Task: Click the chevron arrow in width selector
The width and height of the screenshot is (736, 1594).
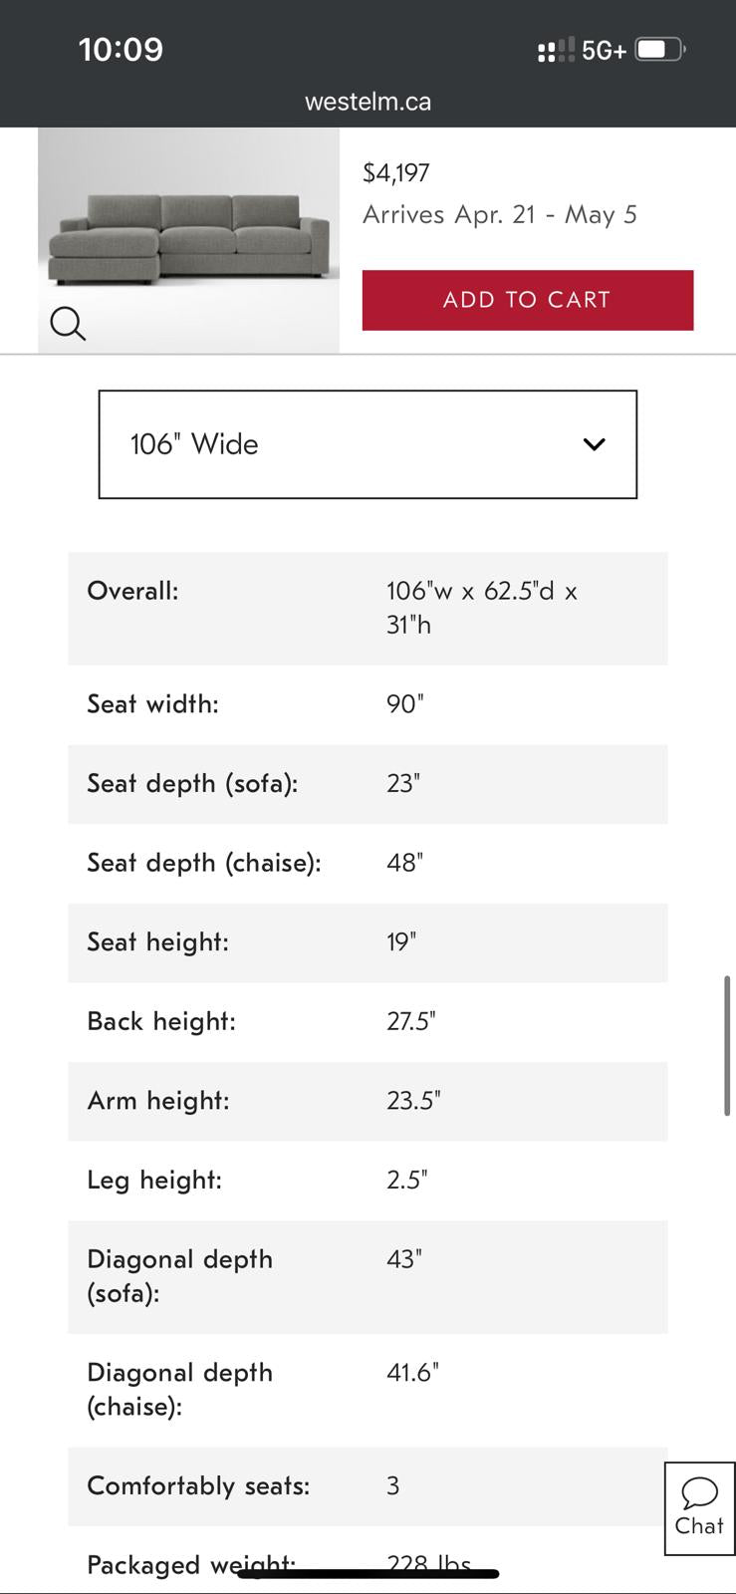Action: [594, 444]
